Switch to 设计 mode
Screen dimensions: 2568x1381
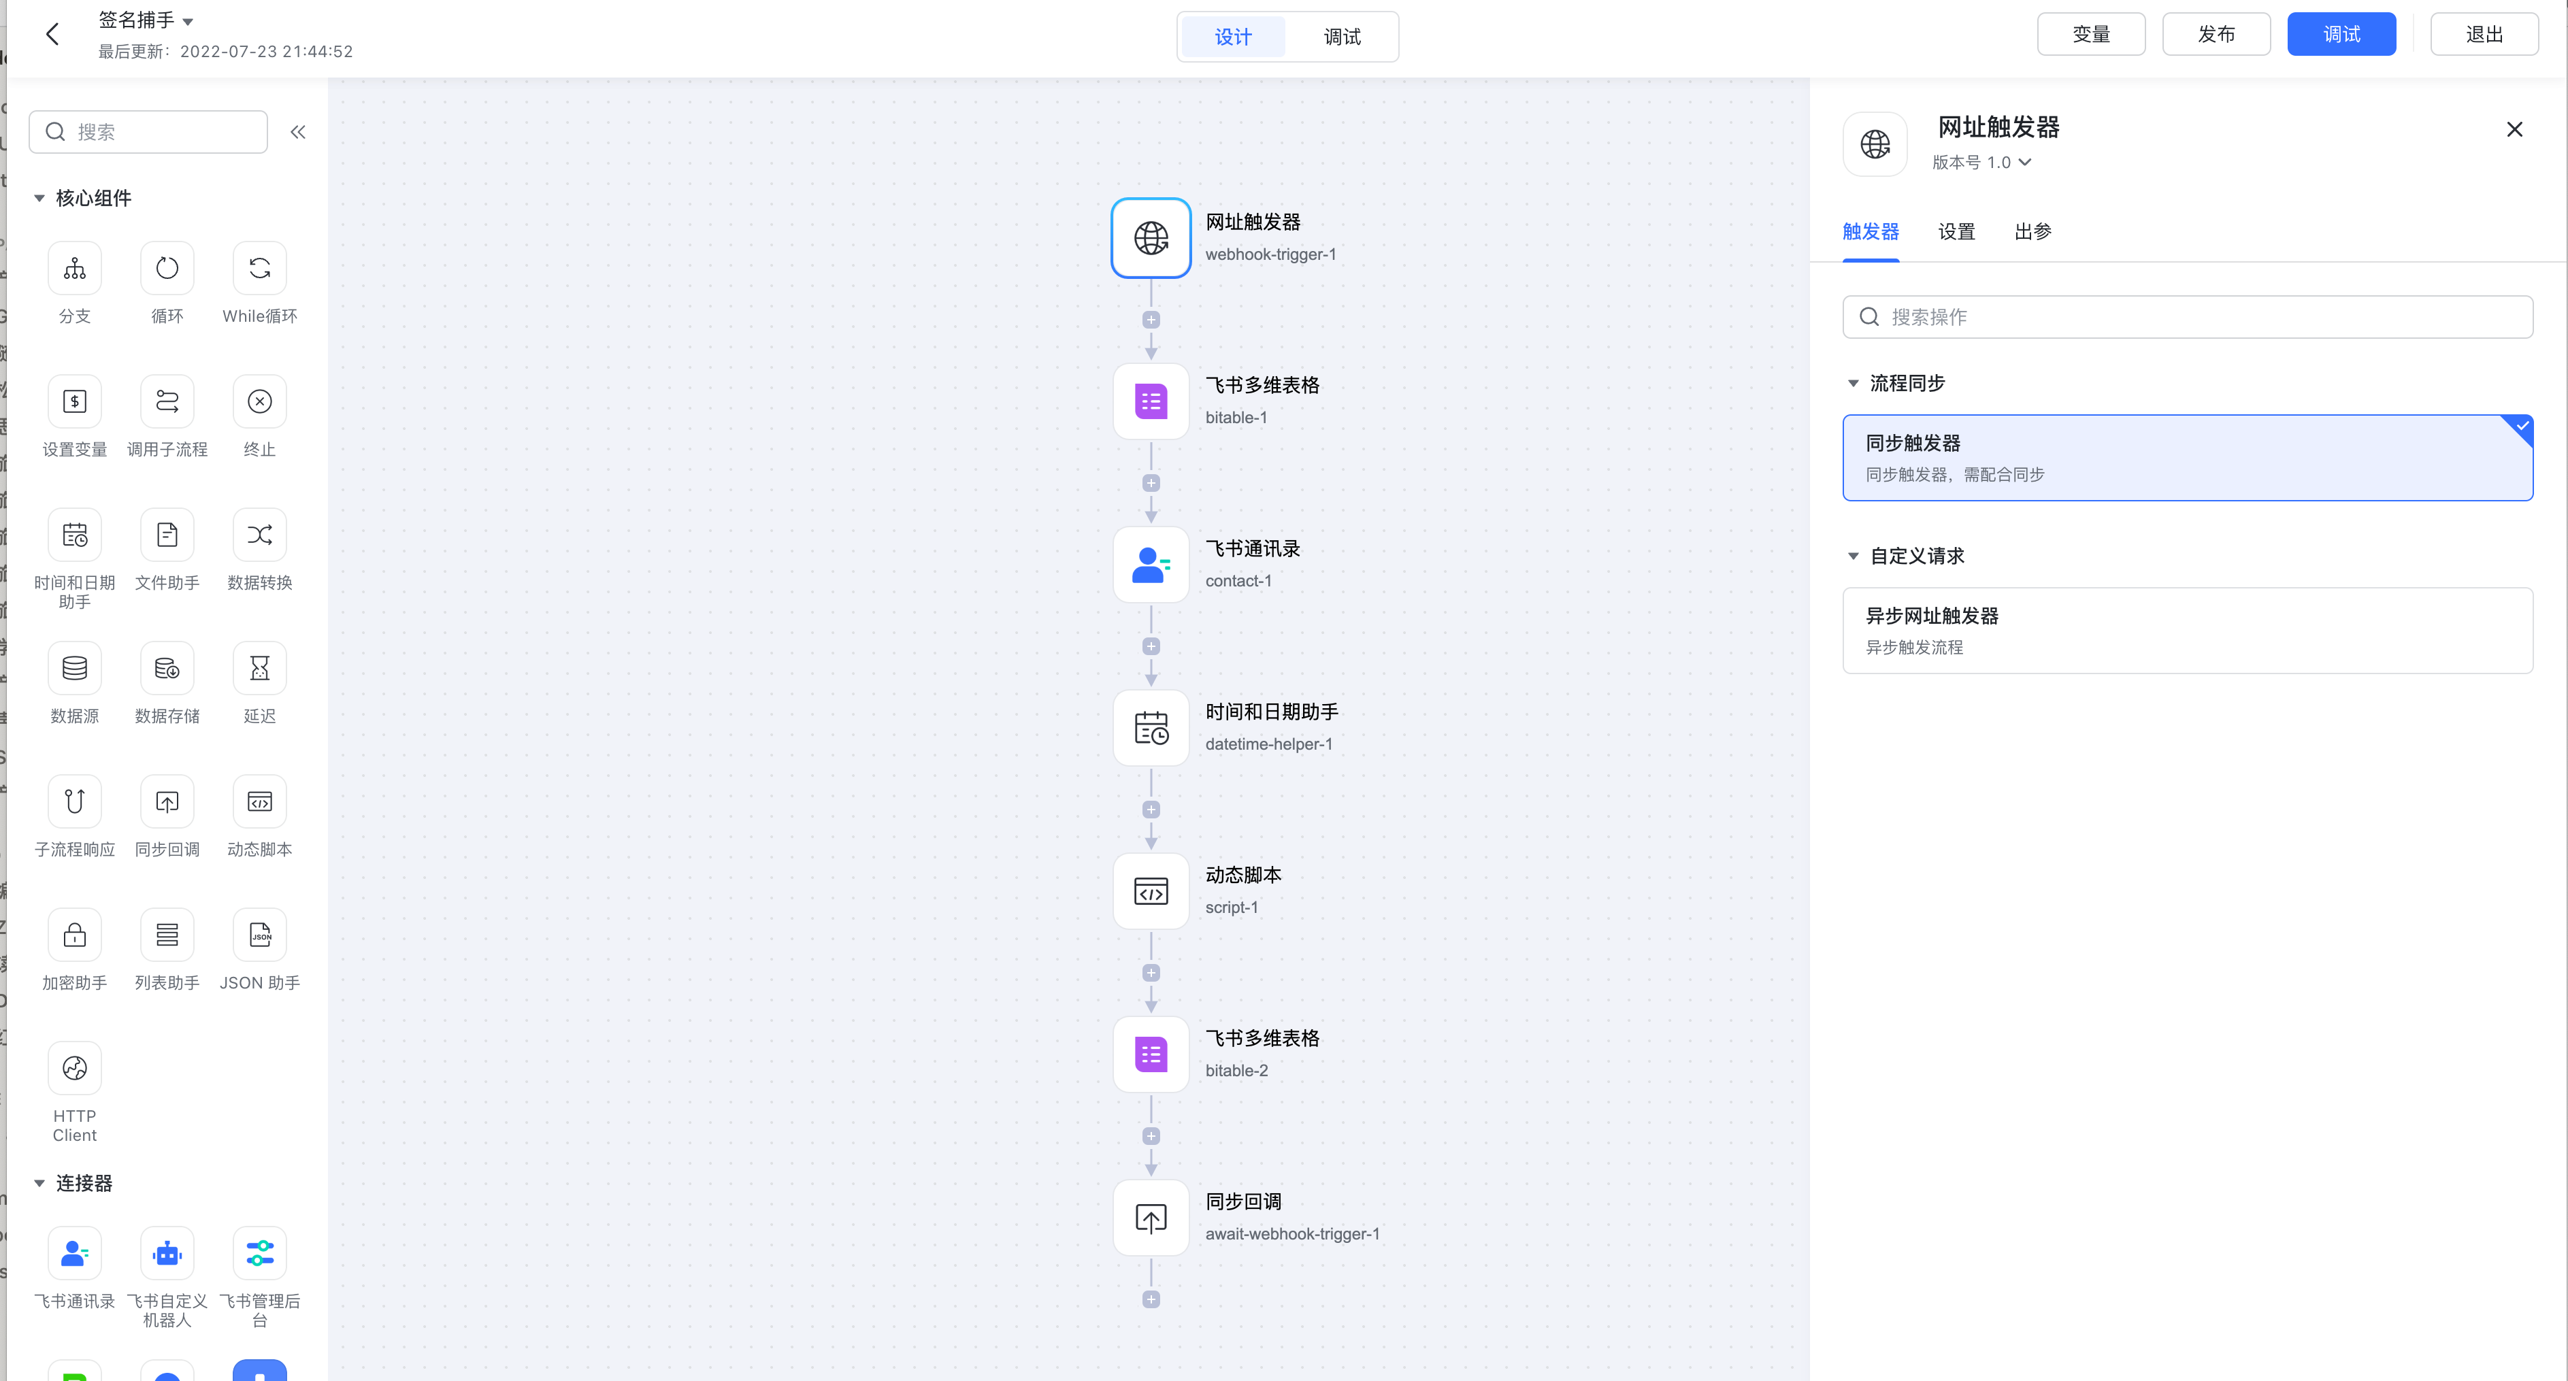1233,37
